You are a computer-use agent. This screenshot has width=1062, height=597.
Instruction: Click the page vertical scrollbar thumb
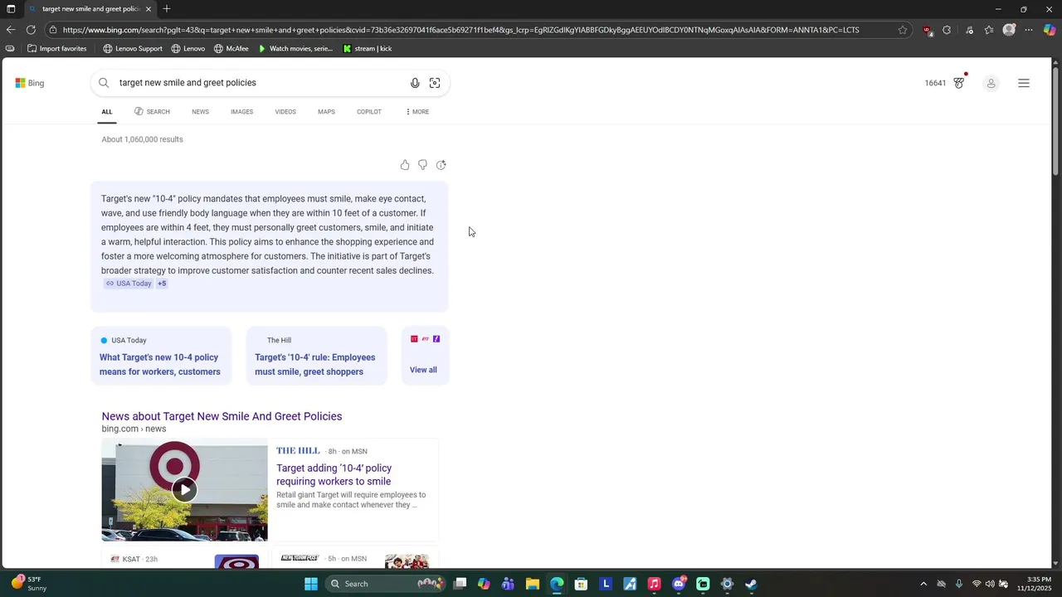pyautogui.click(x=1055, y=120)
